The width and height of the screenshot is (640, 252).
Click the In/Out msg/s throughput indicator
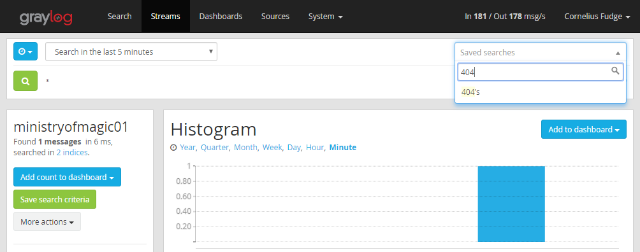[505, 17]
